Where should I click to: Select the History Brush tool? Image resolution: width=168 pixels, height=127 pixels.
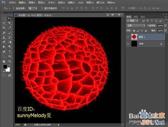(10, 37)
